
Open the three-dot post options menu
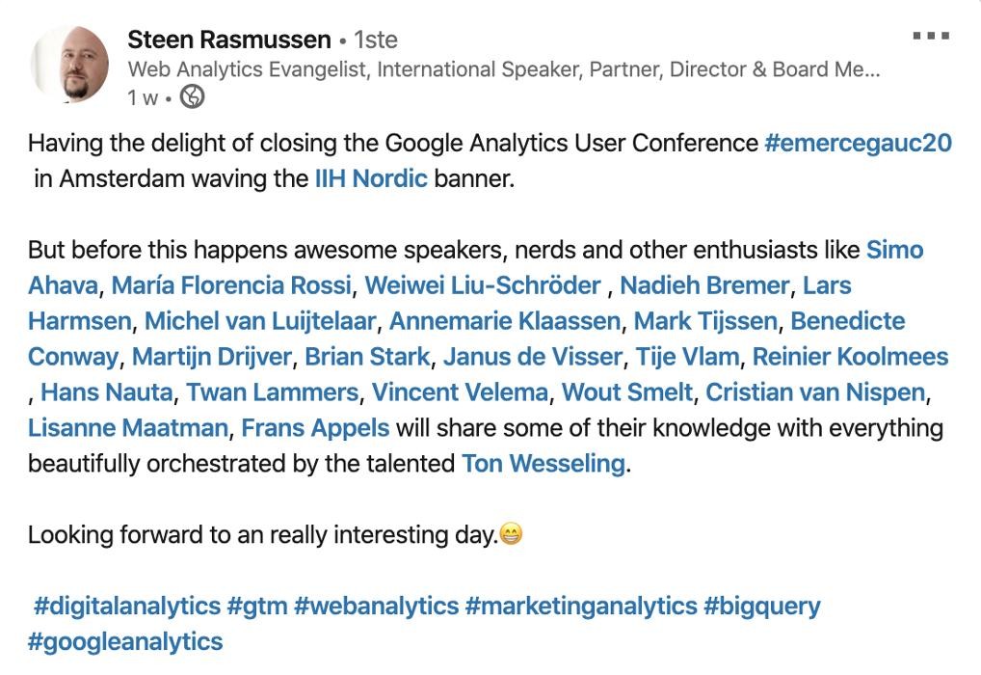tap(930, 37)
